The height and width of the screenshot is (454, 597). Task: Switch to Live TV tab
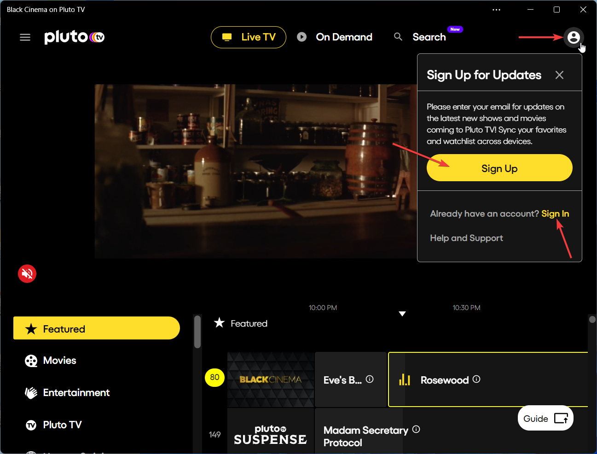pyautogui.click(x=249, y=37)
